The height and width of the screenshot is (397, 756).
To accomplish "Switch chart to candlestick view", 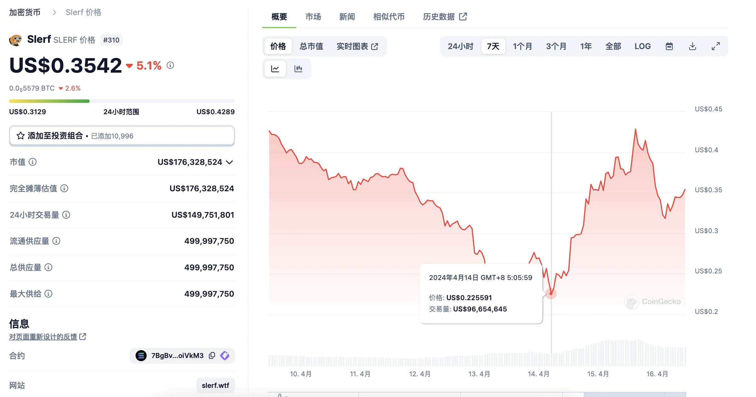I will [x=299, y=68].
